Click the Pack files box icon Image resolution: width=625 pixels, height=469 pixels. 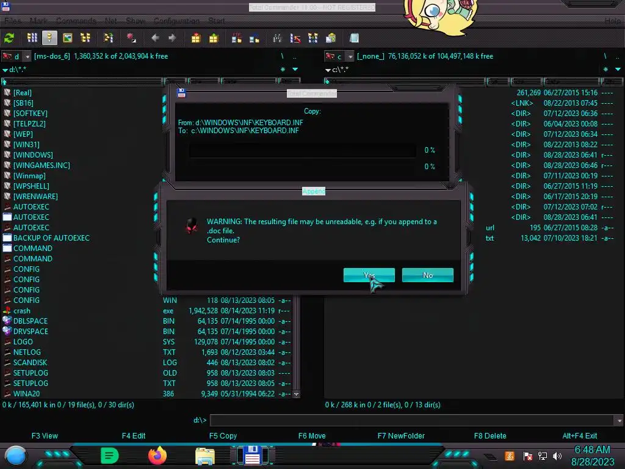(196, 38)
